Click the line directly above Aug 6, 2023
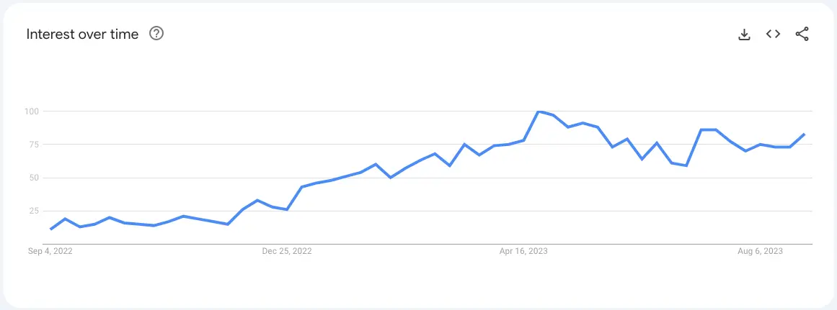The height and width of the screenshot is (310, 837). click(761, 145)
